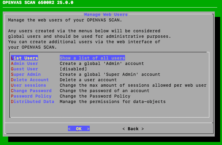Open the Delete Account entry
The width and height of the screenshot is (222, 145).
(30, 80)
